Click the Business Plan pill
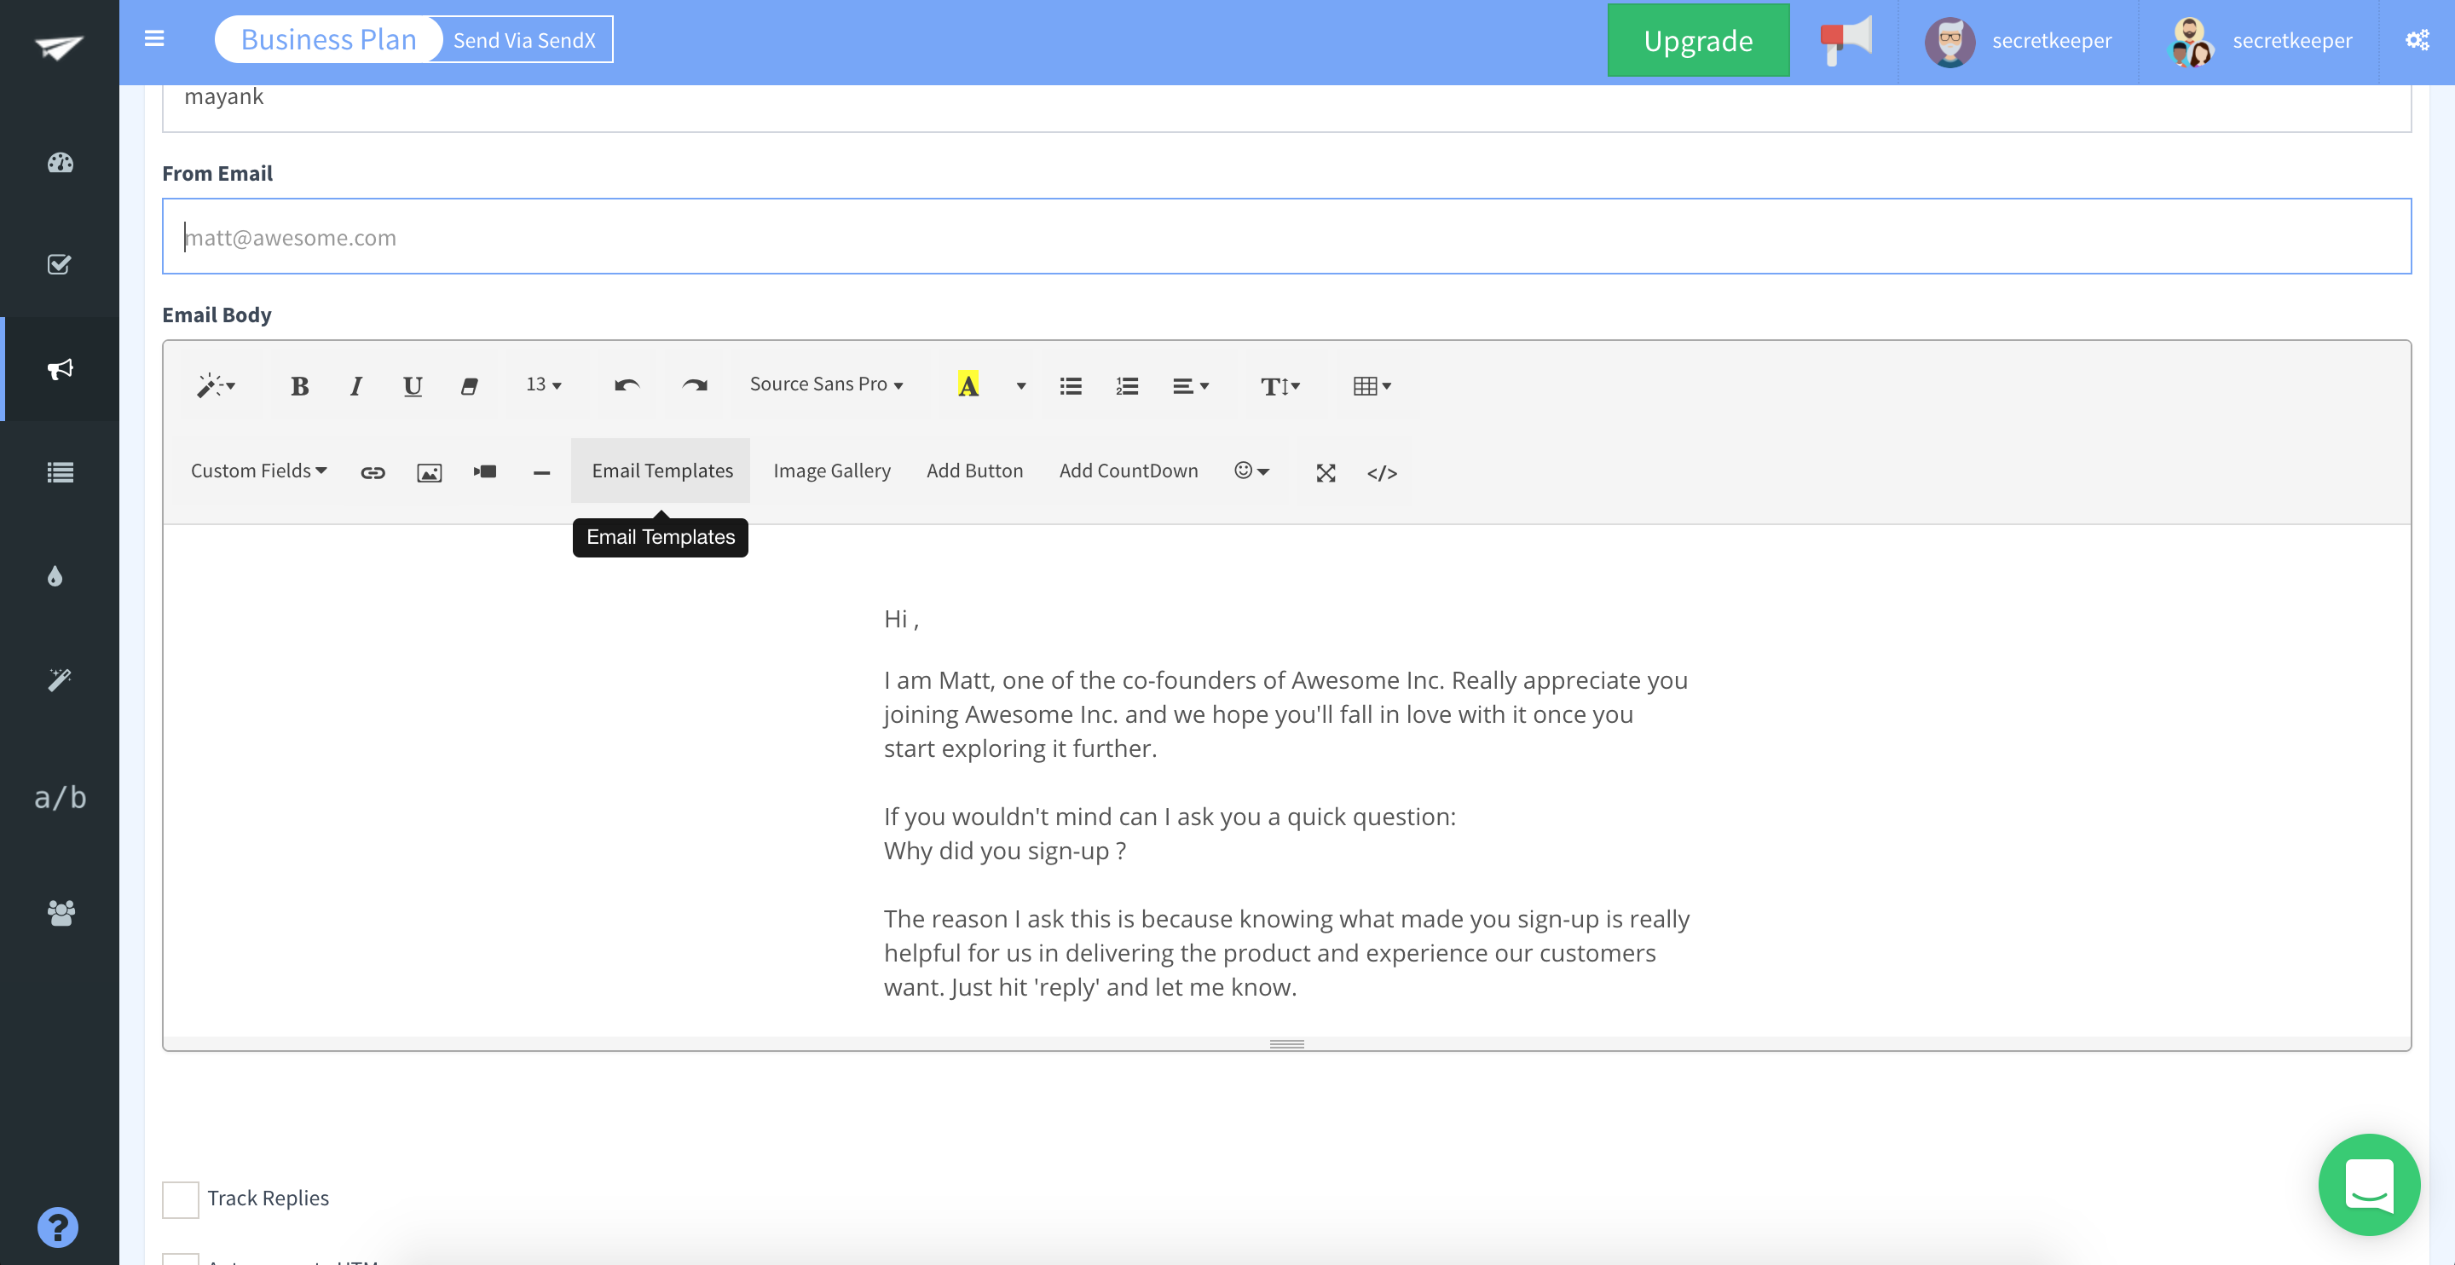This screenshot has width=2455, height=1265. (x=329, y=39)
